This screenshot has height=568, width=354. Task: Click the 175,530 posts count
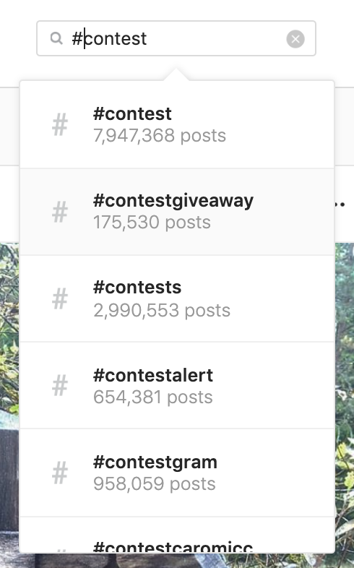click(152, 223)
